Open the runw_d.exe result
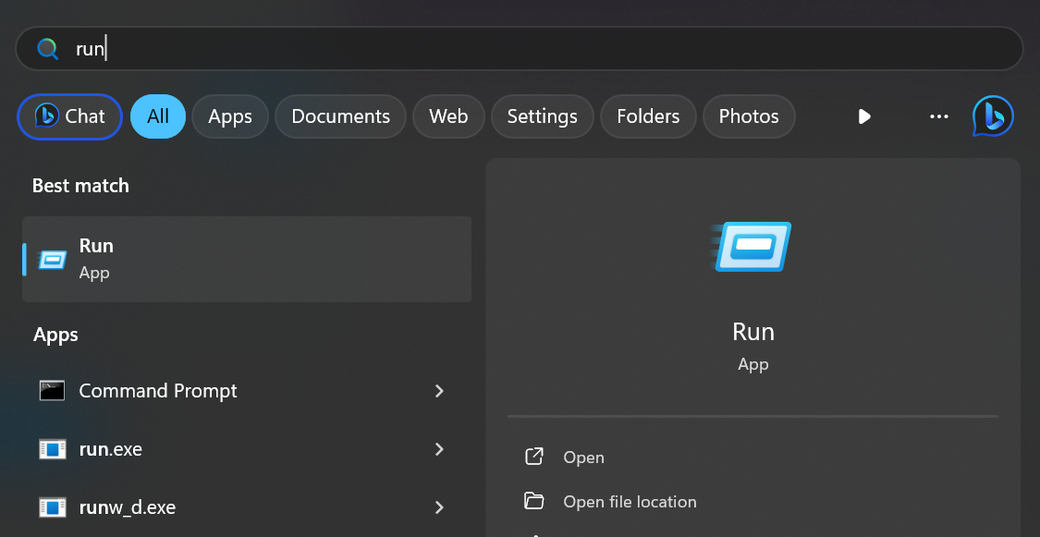This screenshot has height=537, width=1040. point(247,507)
